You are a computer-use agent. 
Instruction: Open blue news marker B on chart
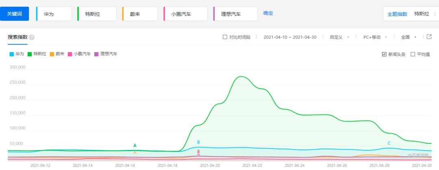(x=198, y=142)
